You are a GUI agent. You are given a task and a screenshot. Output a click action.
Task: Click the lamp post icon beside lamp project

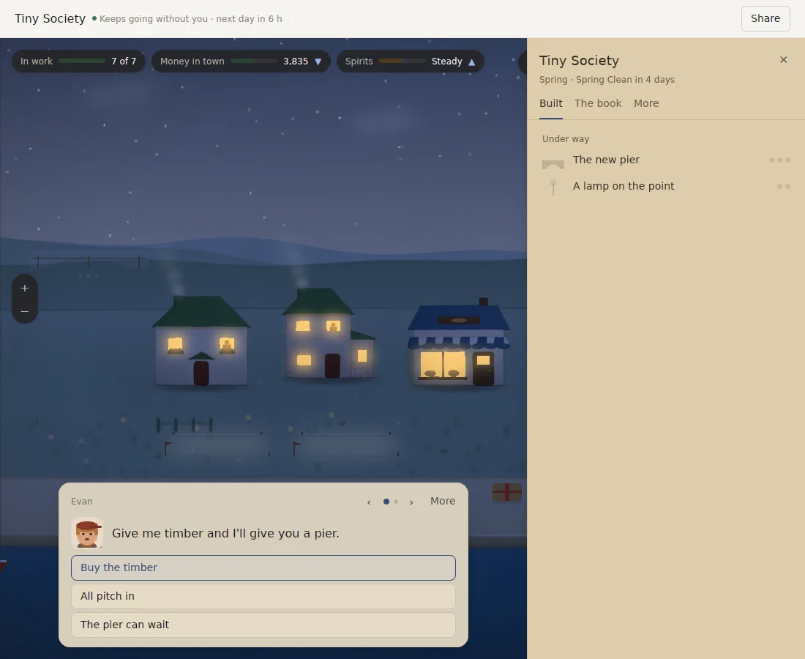[x=553, y=187]
